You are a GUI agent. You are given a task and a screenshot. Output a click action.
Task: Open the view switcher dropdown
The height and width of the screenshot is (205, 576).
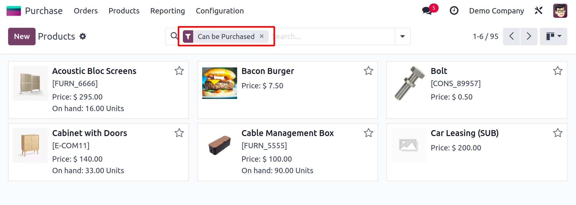(554, 37)
